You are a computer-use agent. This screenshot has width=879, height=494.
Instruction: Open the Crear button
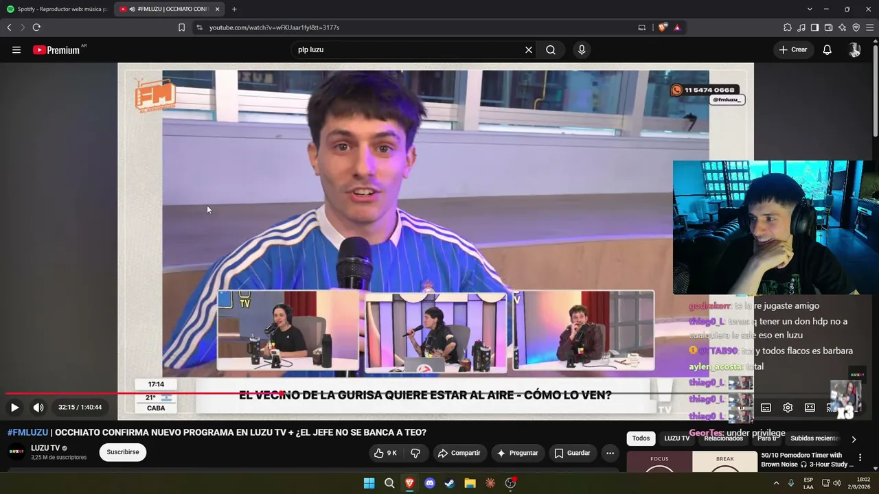tap(793, 49)
